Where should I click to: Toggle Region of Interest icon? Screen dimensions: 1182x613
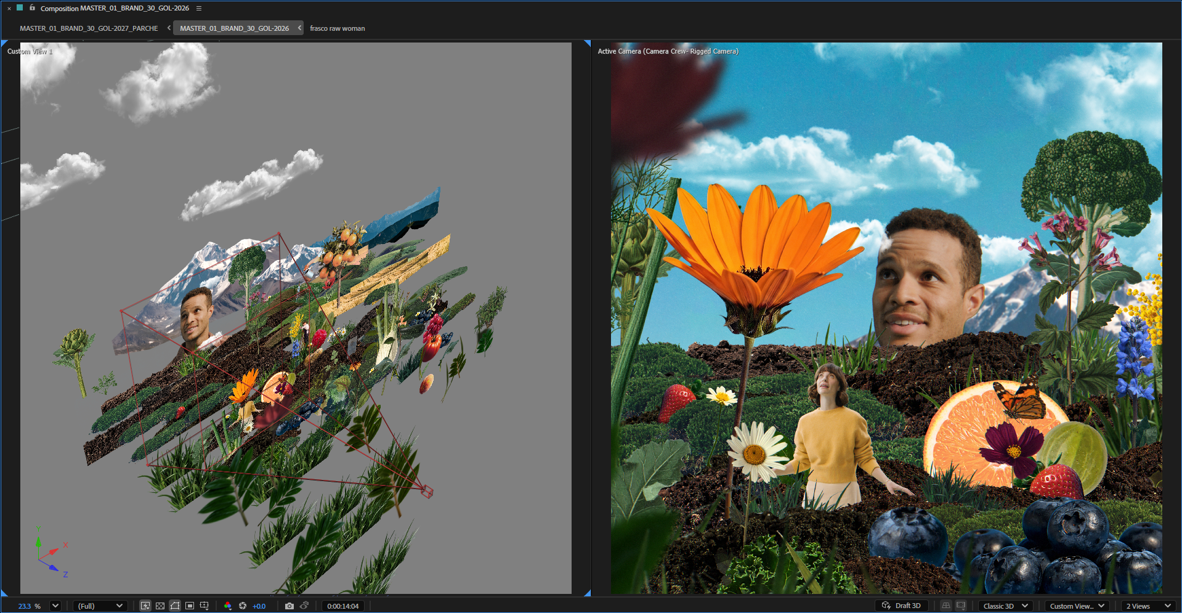tap(190, 606)
